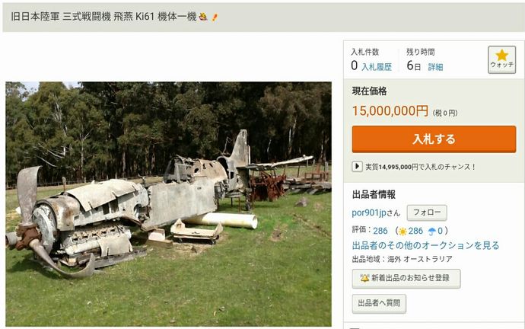Open 詳細 remaining time details
This screenshot has height=329, width=525.
click(x=436, y=67)
